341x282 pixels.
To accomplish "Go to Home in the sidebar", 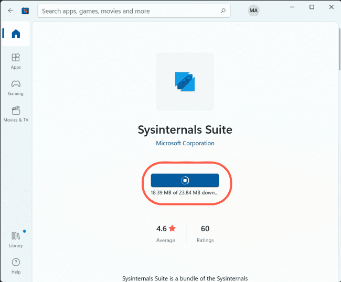I will pos(16,34).
